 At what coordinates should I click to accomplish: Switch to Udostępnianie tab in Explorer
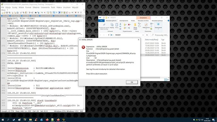[x=124, y=21]
